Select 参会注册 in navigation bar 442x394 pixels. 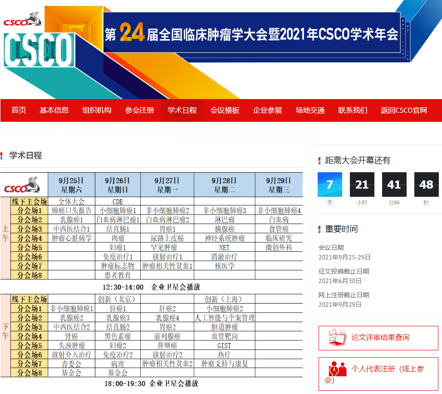tap(139, 110)
